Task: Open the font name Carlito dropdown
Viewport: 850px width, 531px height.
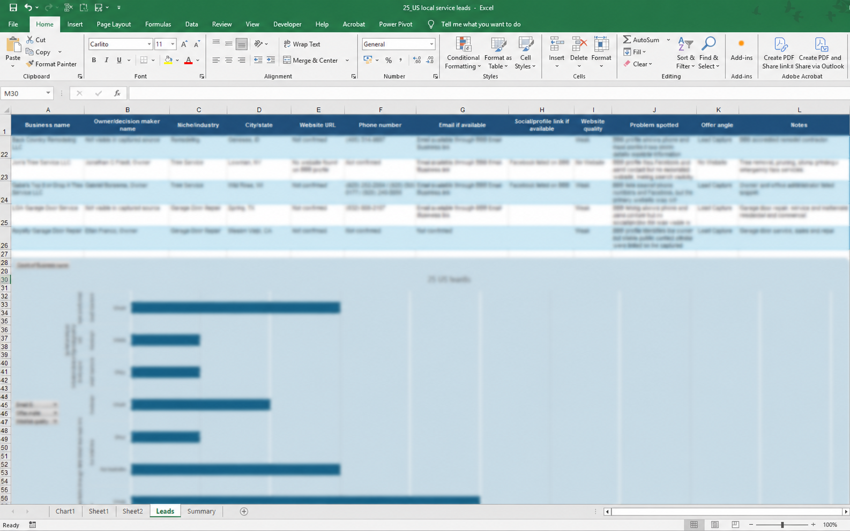Action: tap(149, 44)
